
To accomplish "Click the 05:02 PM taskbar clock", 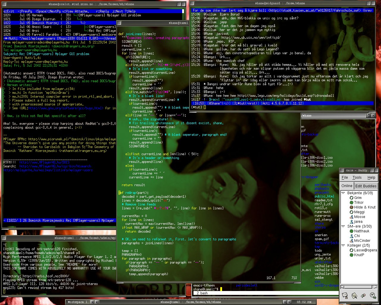I will tap(304, 302).
